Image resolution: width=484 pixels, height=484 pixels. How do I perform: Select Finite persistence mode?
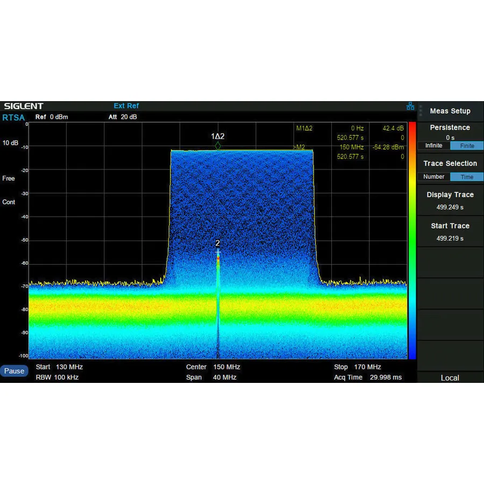[467, 146]
